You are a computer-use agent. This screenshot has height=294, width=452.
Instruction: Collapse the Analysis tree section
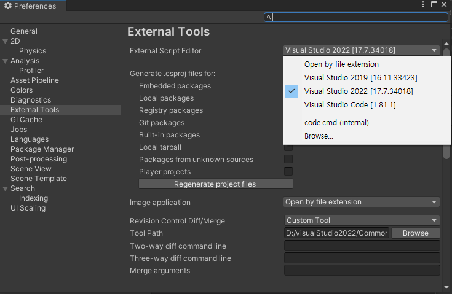pos(6,61)
